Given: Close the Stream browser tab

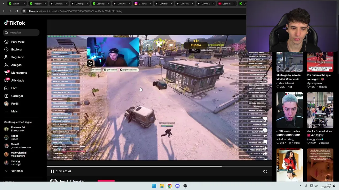Looking at the screenshot, I should point(24,4).
